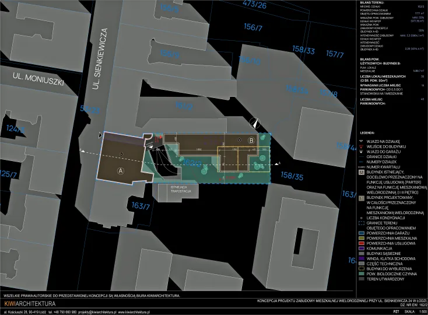This screenshot has height=315, width=428.
Task: Click the section line arrow marked A
Action: [278, 163]
